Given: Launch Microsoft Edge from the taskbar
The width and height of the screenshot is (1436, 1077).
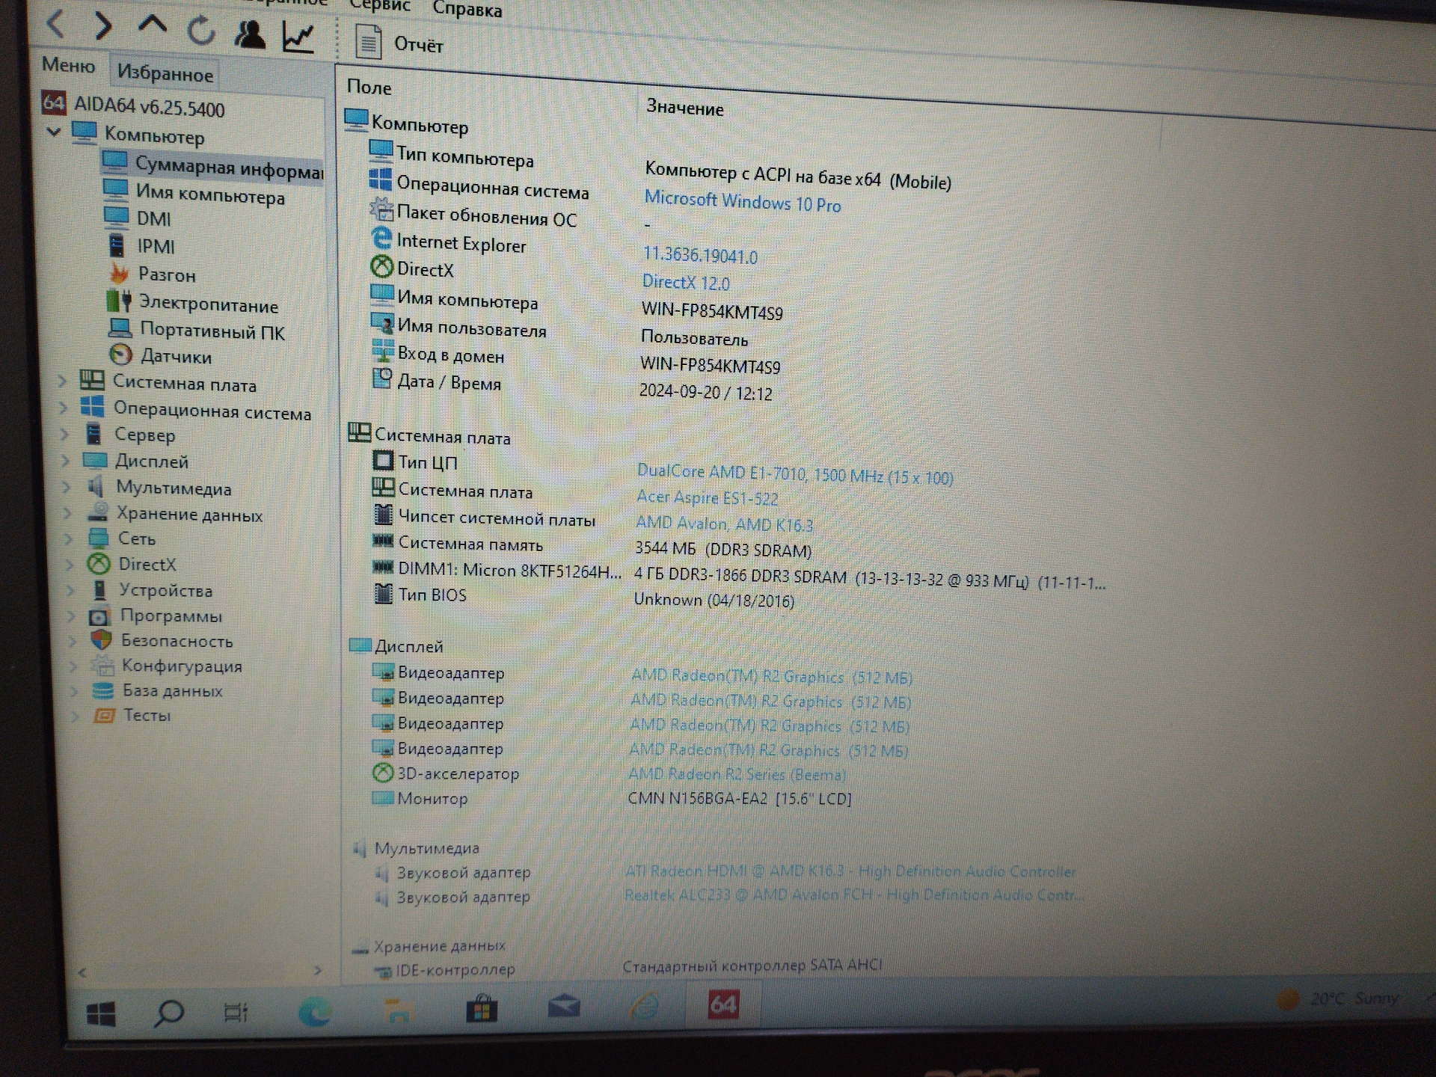Looking at the screenshot, I should [315, 1012].
